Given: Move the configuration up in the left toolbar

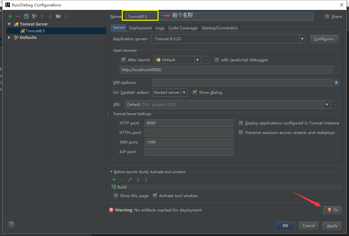Looking at the screenshot, I should click(42, 16).
